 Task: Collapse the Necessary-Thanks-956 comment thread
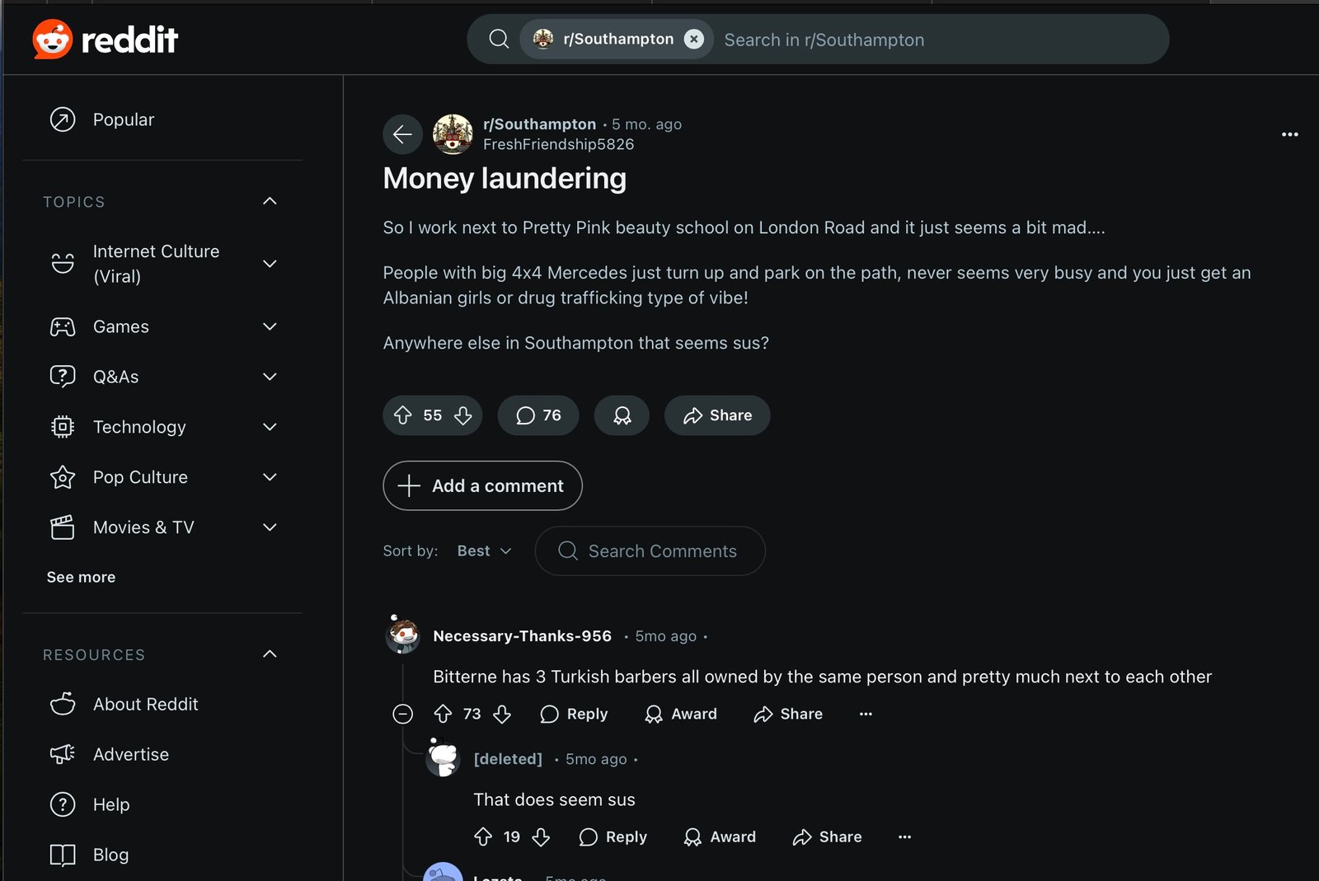(x=402, y=714)
